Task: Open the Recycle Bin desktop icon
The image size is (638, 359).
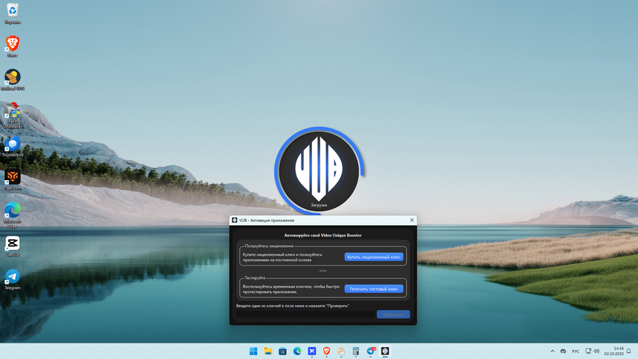Action: tap(12, 11)
